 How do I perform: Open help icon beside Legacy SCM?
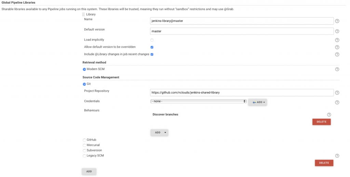[x=337, y=156]
